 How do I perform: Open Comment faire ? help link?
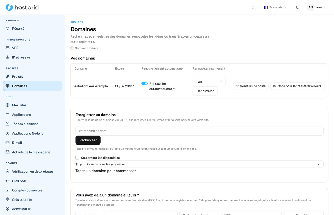pyautogui.click(x=84, y=48)
